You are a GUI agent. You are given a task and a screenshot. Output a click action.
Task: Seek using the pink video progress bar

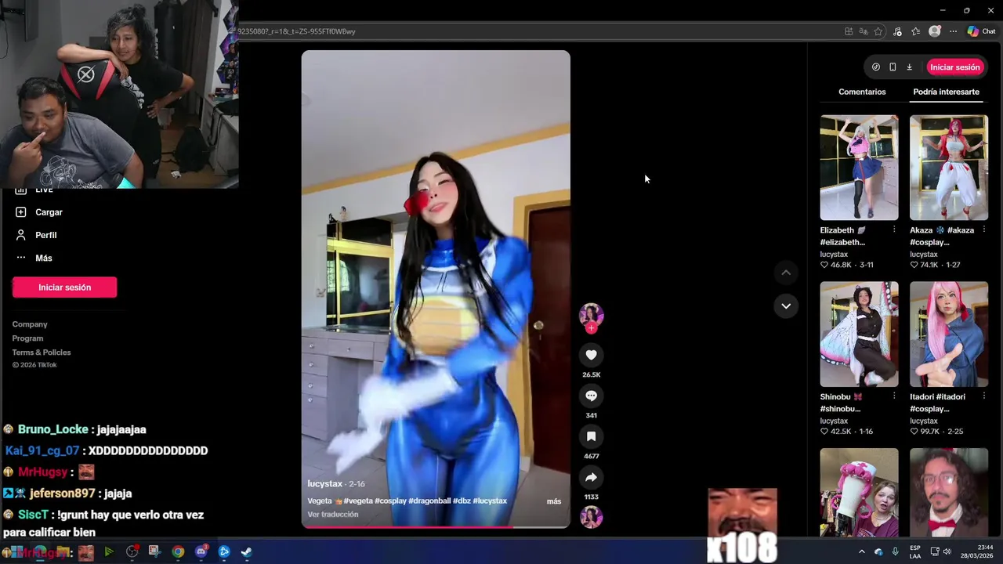436,527
